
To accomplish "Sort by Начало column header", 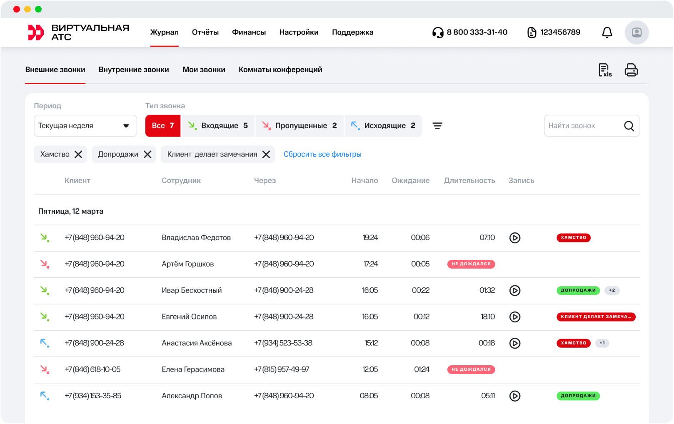I will click(x=365, y=181).
